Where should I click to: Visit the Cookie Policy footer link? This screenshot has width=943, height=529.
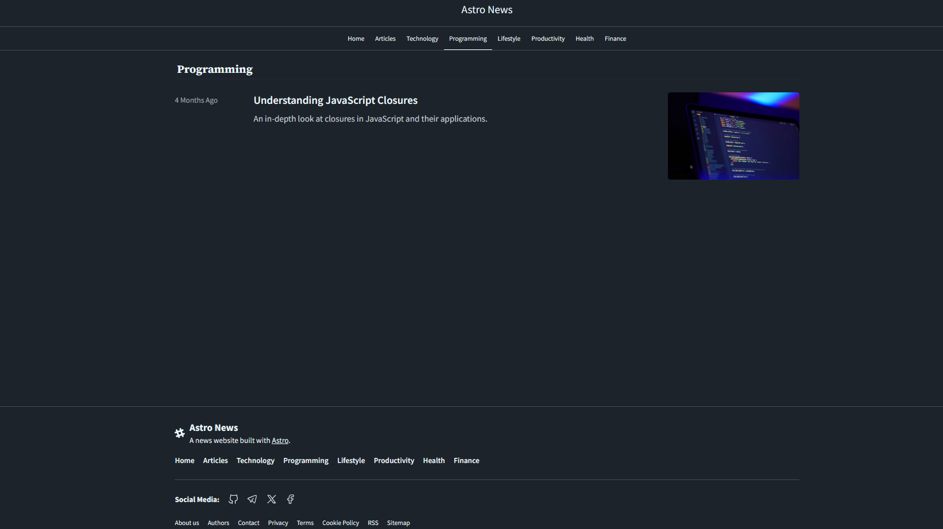(x=340, y=523)
